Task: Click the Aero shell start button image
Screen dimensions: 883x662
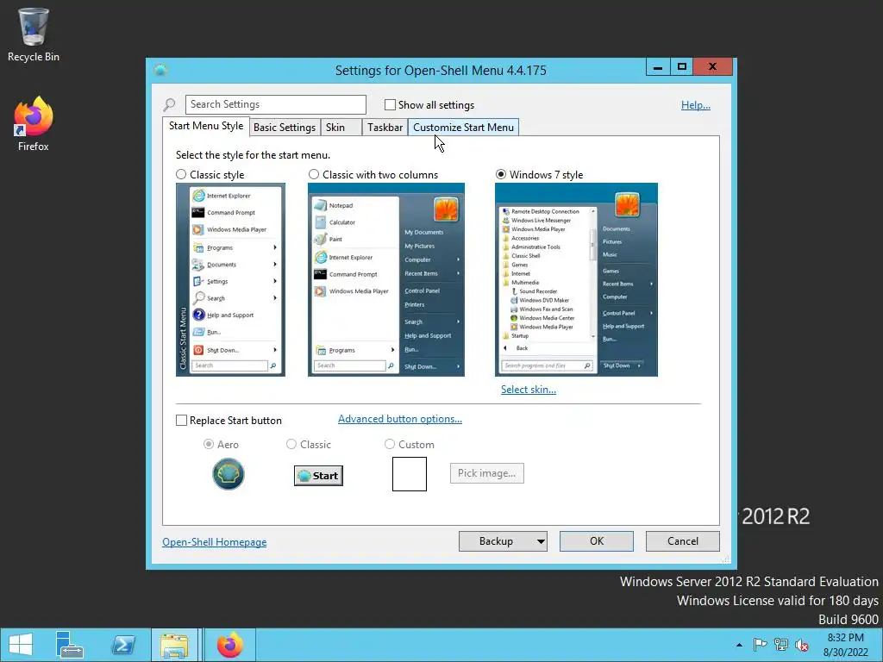Action: click(x=228, y=474)
